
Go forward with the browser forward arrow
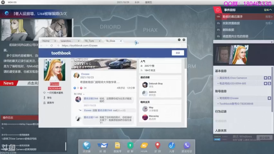coord(47,46)
